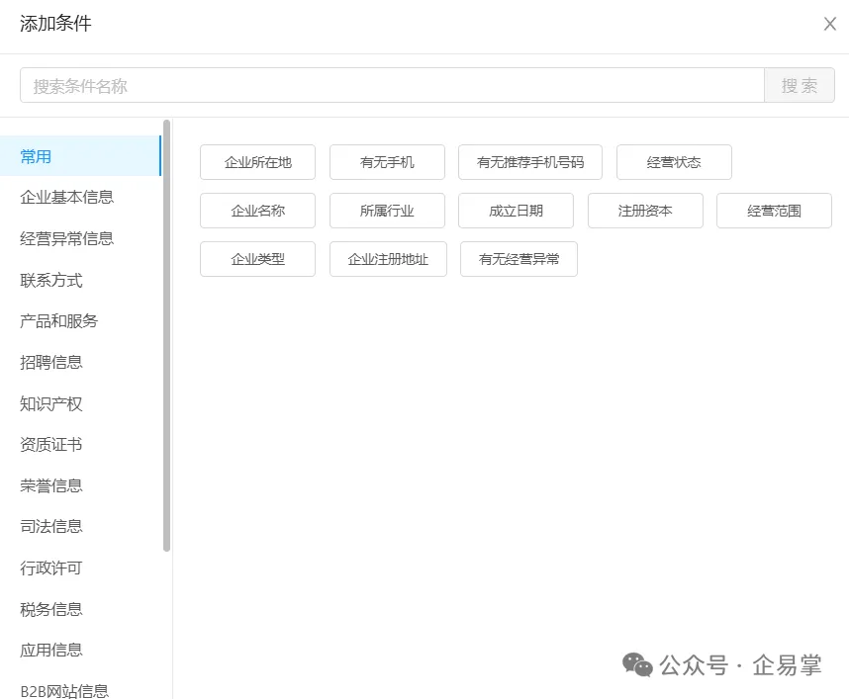Choose the 所属行业 condition

click(387, 211)
